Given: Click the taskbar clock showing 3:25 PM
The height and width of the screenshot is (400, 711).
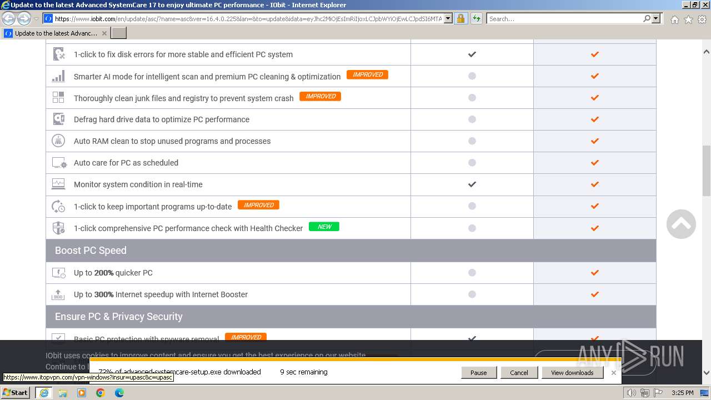Looking at the screenshot, I should click(682, 393).
